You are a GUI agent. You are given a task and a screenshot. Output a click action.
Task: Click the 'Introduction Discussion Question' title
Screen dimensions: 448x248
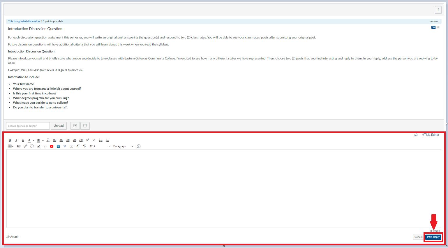point(35,29)
